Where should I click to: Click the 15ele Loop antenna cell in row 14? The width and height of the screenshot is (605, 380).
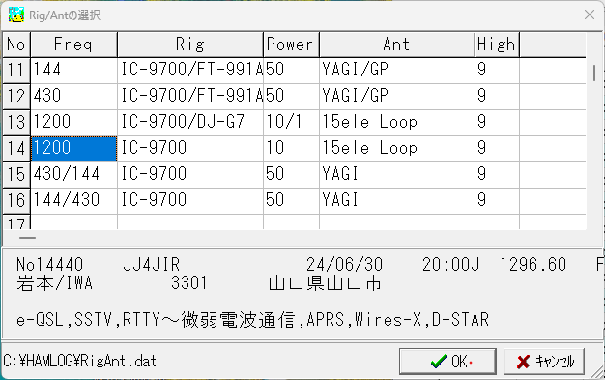coord(397,148)
